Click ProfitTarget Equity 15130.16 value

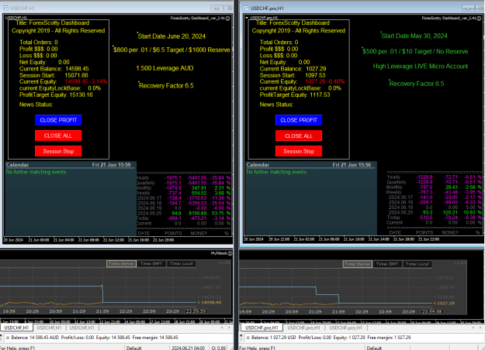(81, 94)
